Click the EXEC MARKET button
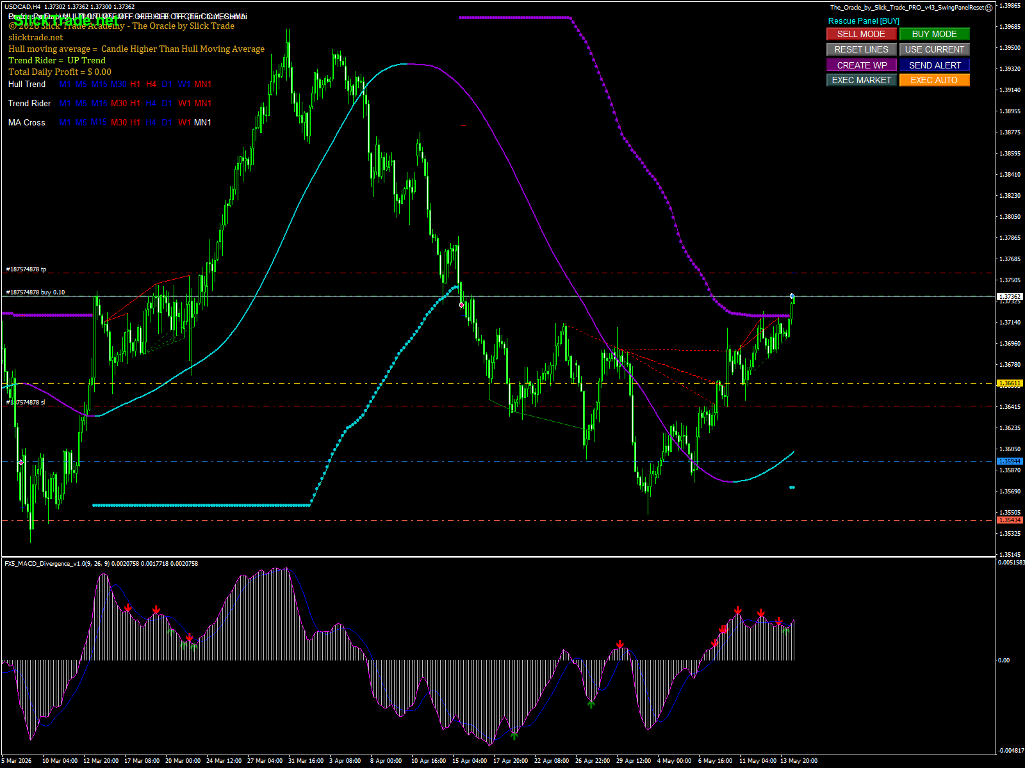 pos(861,80)
